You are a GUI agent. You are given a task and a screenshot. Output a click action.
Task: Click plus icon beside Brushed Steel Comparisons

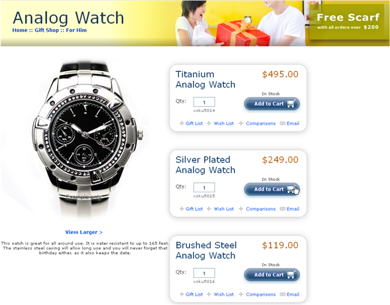[241, 294]
